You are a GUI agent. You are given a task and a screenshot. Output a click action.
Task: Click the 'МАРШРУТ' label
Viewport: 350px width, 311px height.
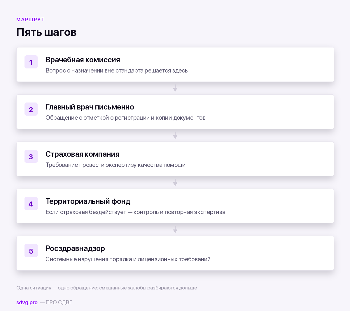[30, 20]
